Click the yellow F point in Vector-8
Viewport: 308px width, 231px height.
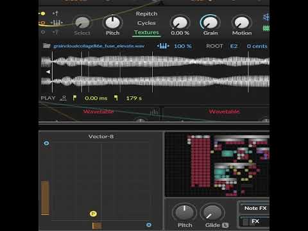pyautogui.click(x=93, y=214)
